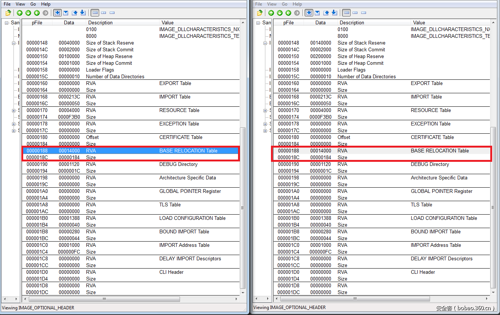The image size is (500, 315).
Task: Click green up arrow in right window toolbar
Action: click(x=271, y=13)
